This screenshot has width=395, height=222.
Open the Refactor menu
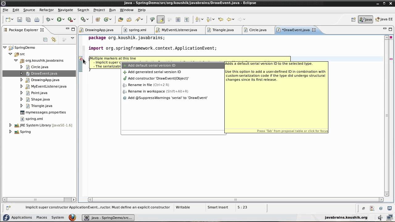click(x=47, y=10)
